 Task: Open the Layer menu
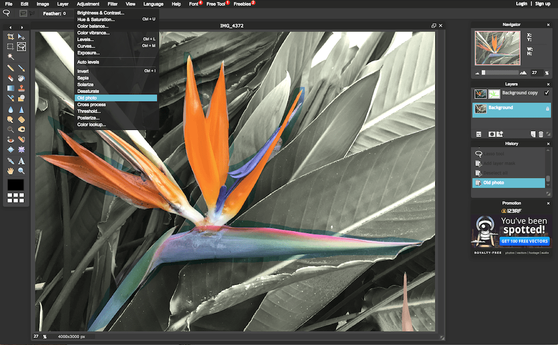tap(62, 4)
